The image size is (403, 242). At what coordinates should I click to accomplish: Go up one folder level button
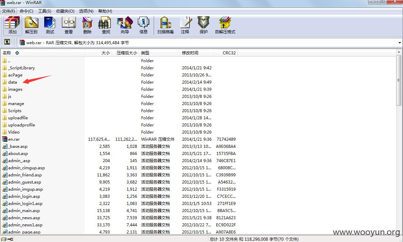click(x=7, y=42)
